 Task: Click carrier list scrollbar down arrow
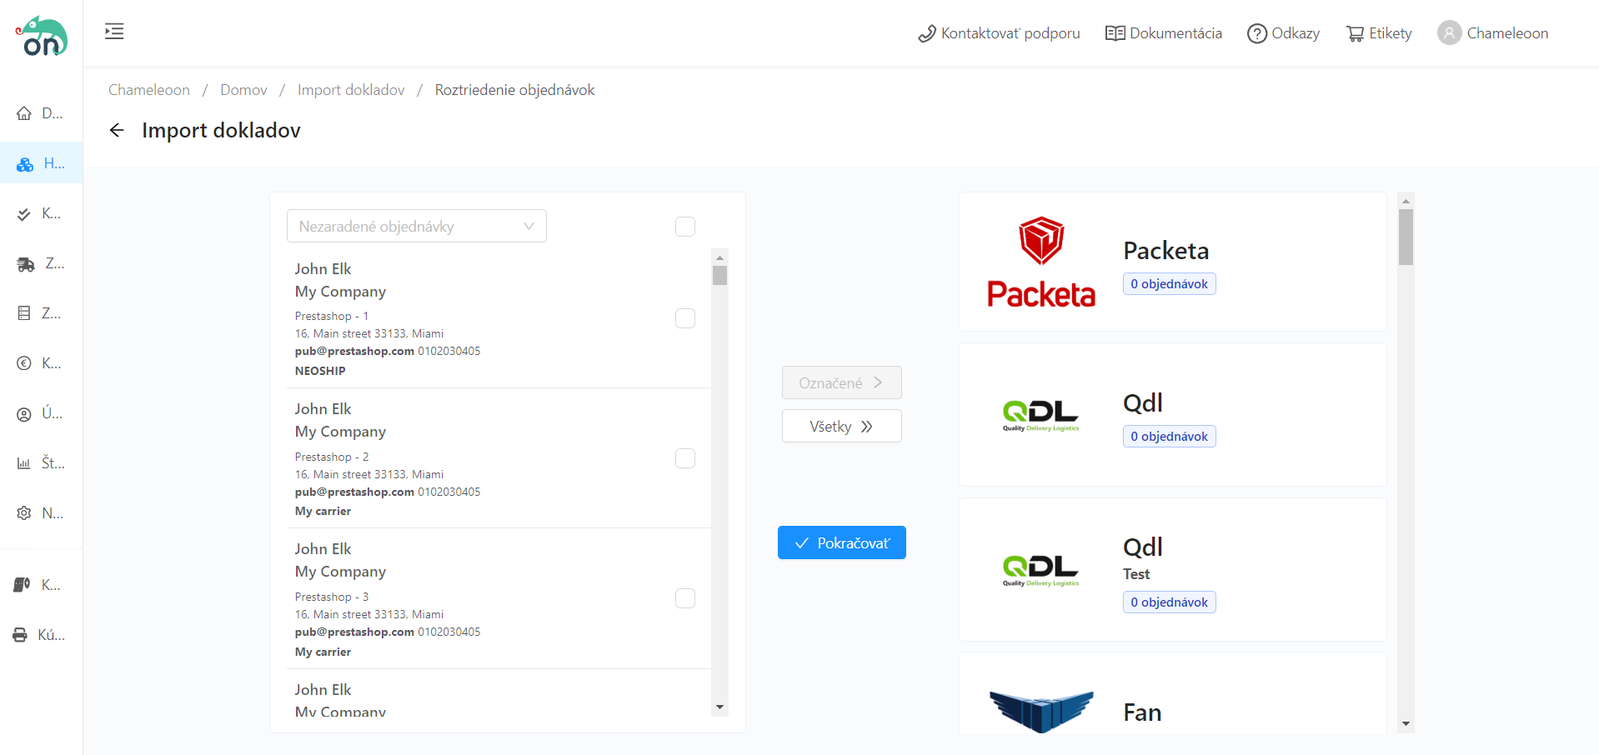click(x=1406, y=724)
